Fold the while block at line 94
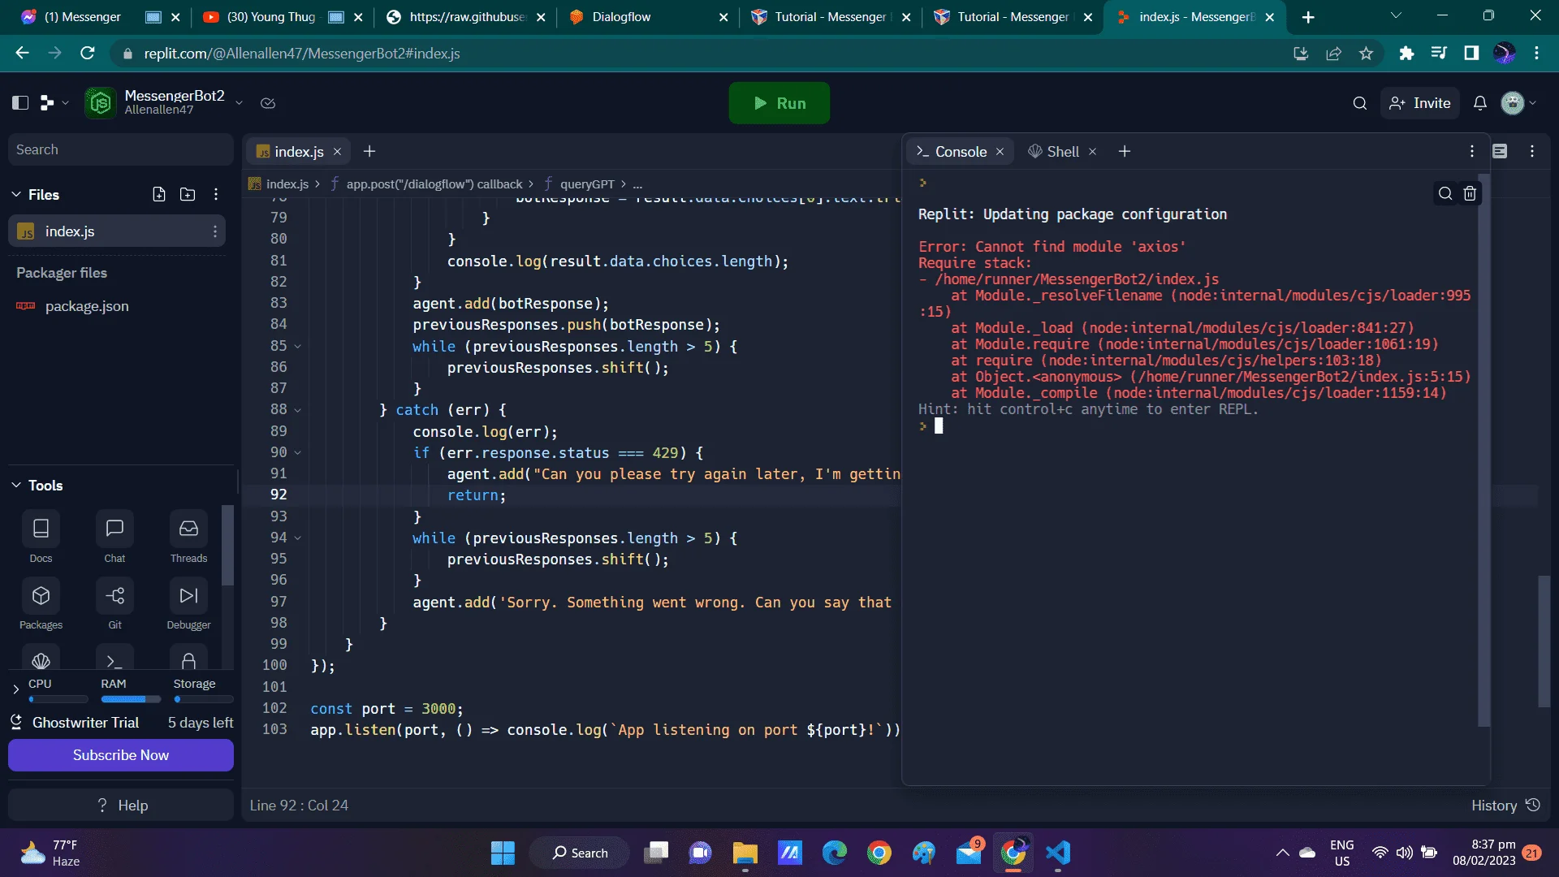Screen dimensions: 1559x877 click(x=298, y=538)
